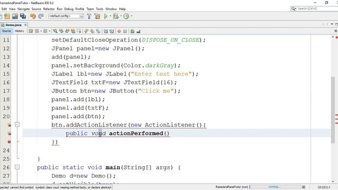Screen dimensions: 338x190
Task: Click the error hint icon on the addActionListener line
Action: [9, 125]
